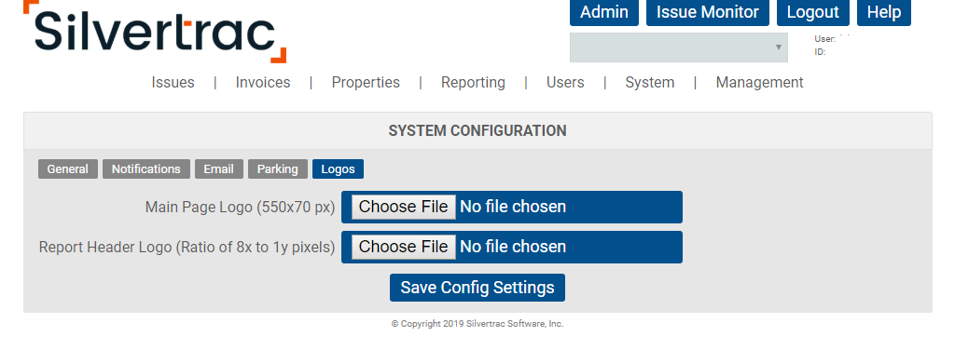The width and height of the screenshot is (955, 350).
Task: Open the Help page
Action: tap(884, 12)
